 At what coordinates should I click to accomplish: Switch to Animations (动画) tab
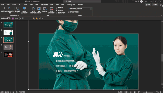point(37,5)
